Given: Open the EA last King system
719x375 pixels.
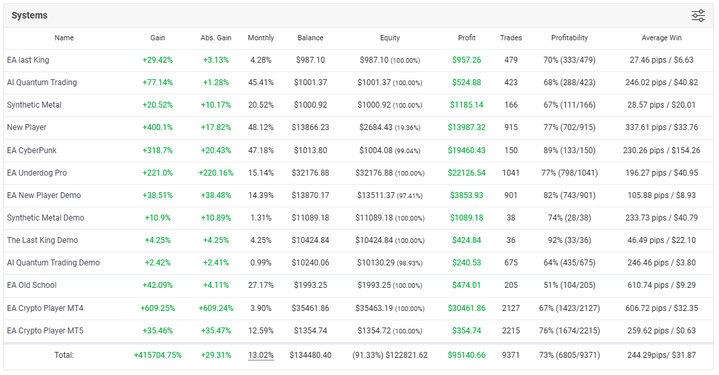Looking at the screenshot, I should tap(28, 60).
